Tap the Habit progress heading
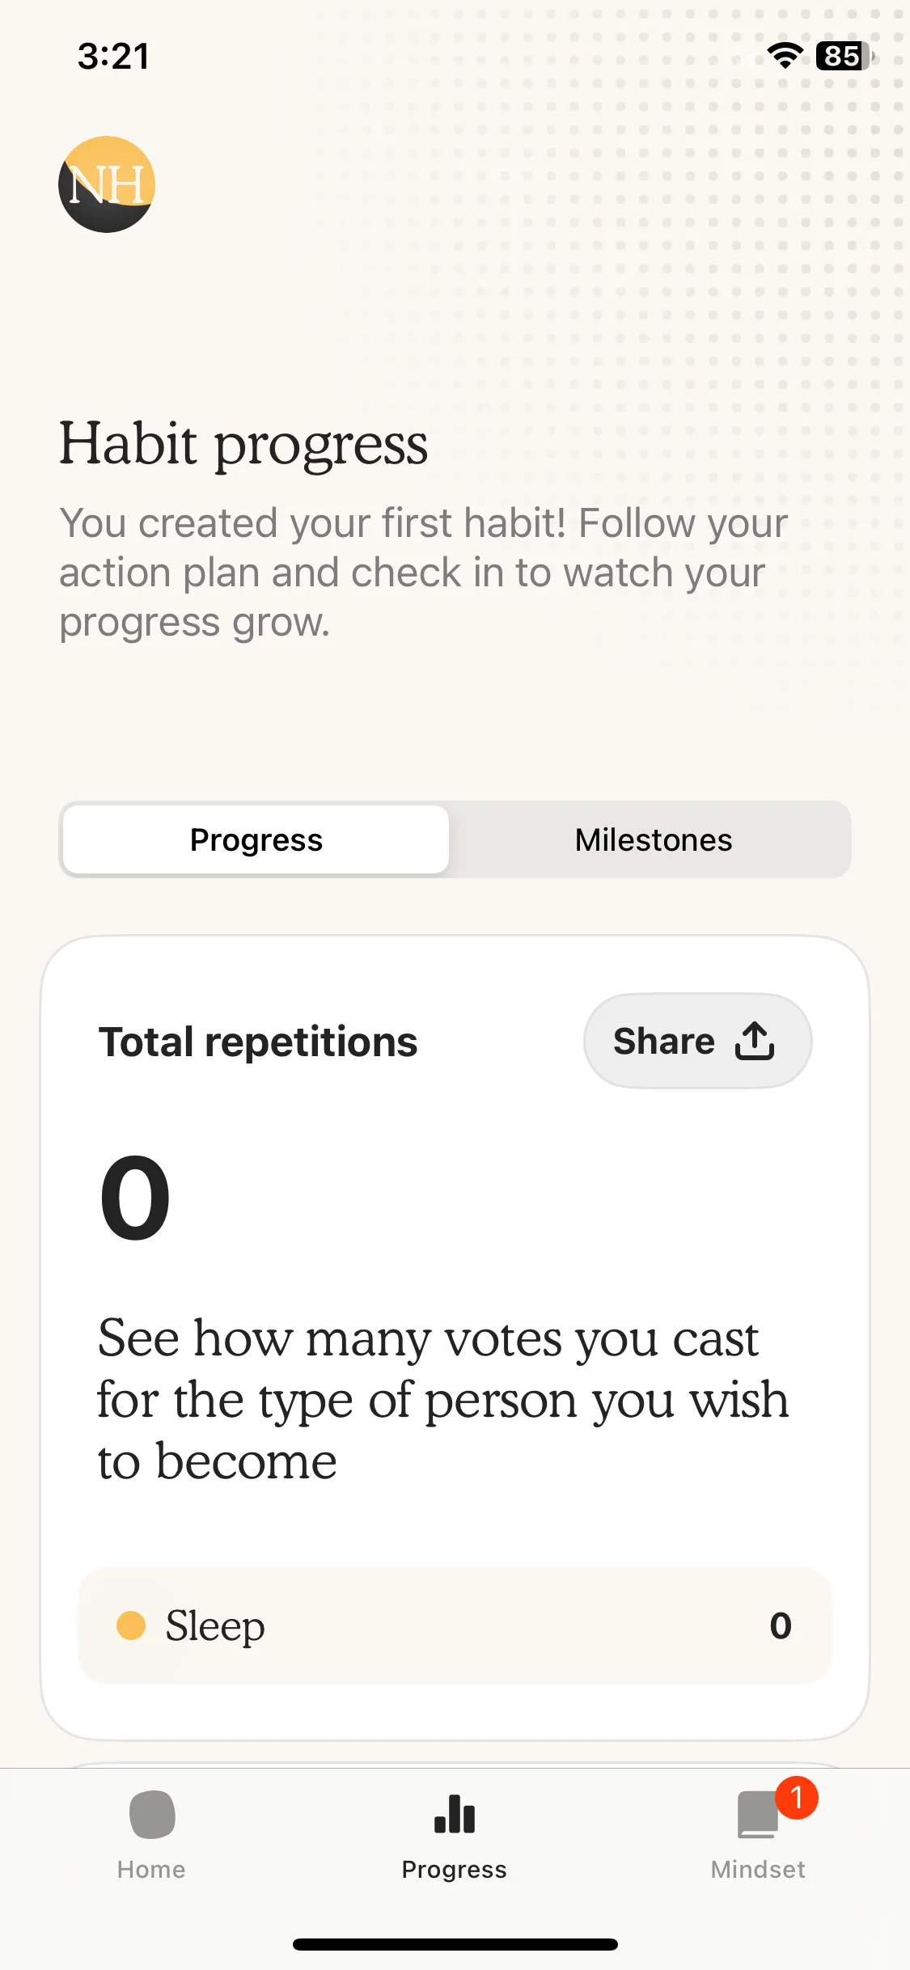This screenshot has width=910, height=1970. click(243, 445)
